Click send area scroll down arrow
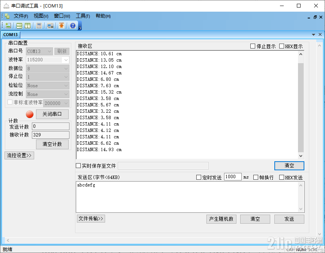The image size is (325, 253). 301,209
